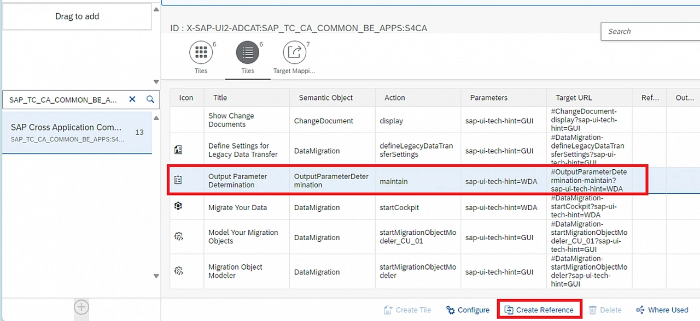
Task: Click Create Tile button
Action: (x=407, y=310)
